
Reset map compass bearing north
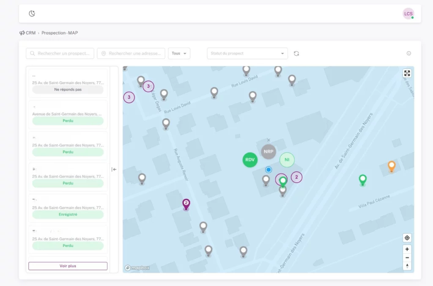[407, 266]
